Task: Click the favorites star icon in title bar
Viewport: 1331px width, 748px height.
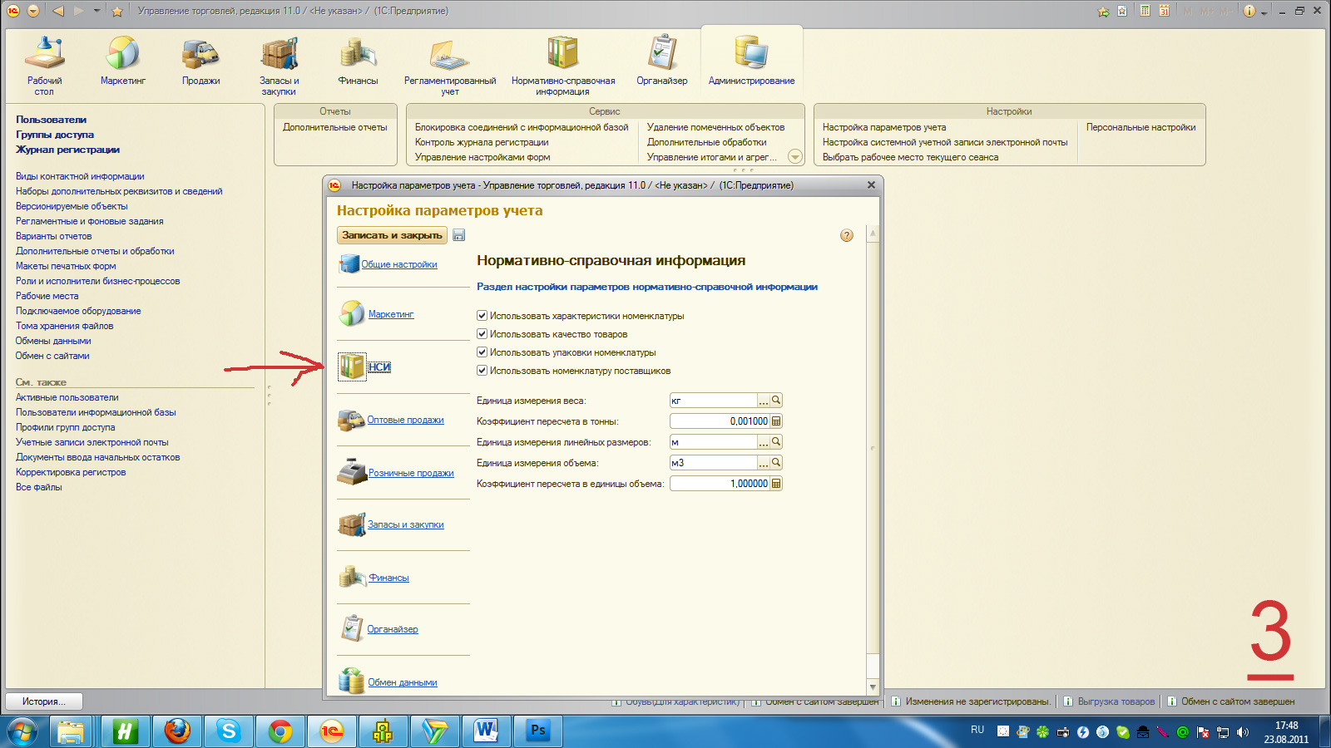Action: (x=117, y=11)
